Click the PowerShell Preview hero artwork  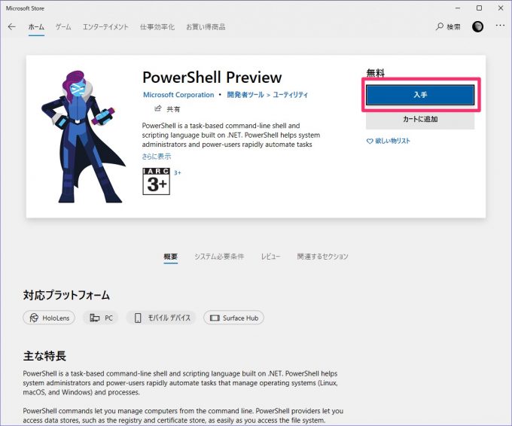83,136
